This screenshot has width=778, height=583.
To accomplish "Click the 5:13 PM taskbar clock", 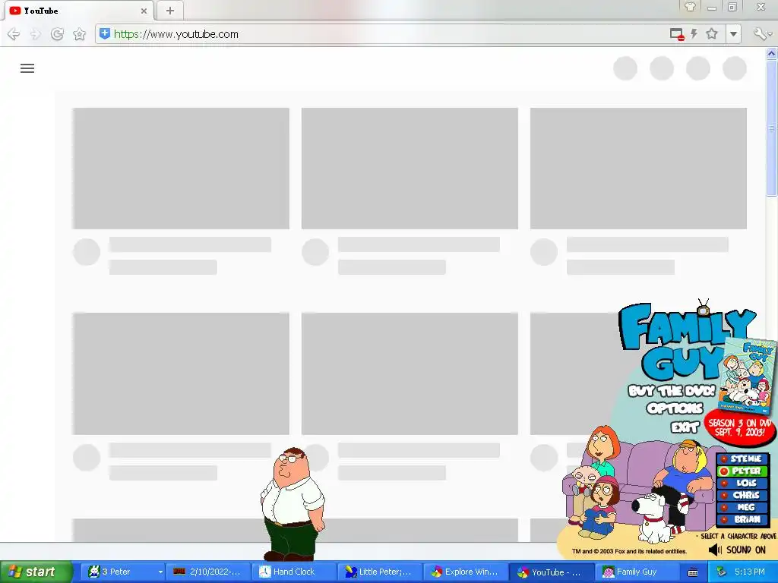I will tap(750, 572).
